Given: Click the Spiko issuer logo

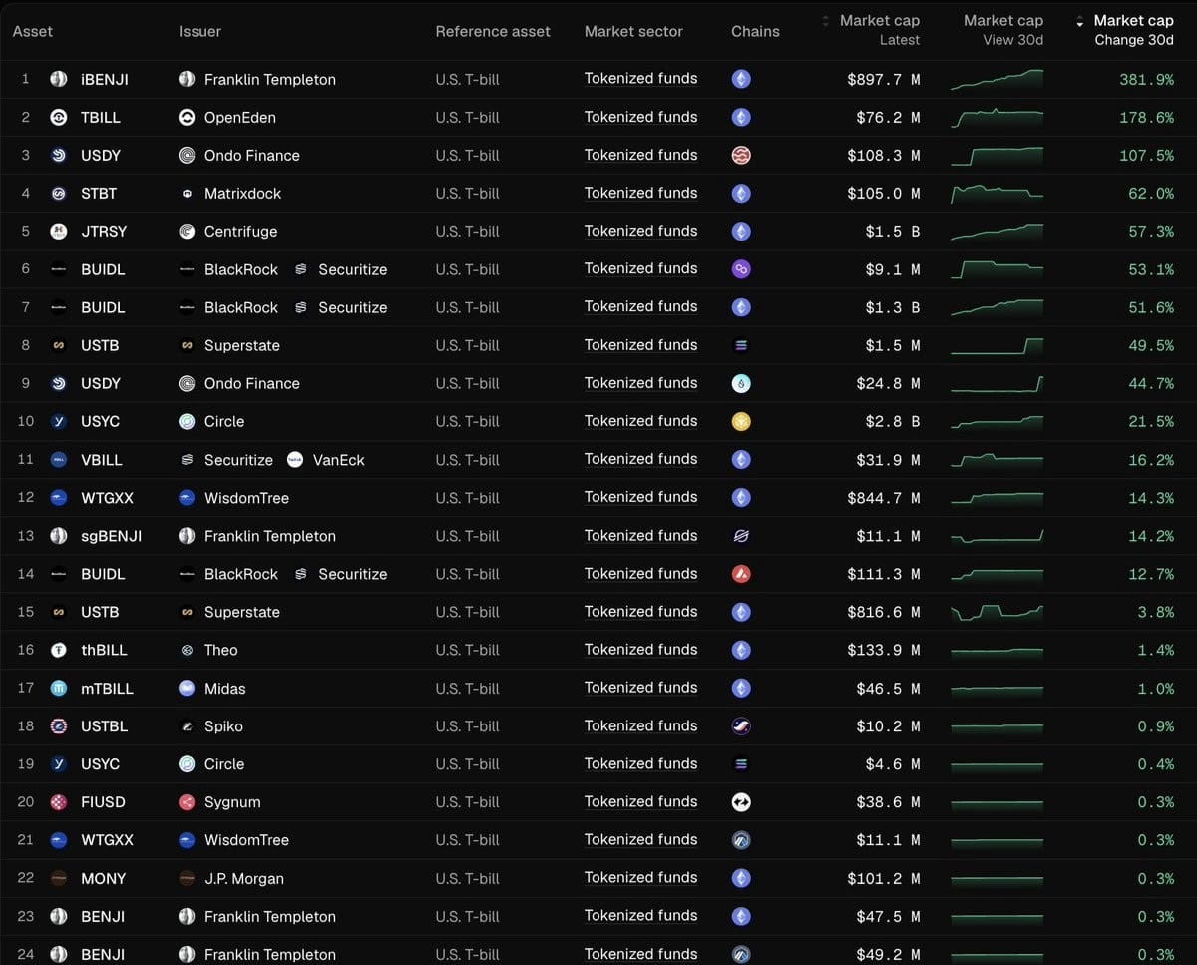Looking at the screenshot, I should [187, 726].
